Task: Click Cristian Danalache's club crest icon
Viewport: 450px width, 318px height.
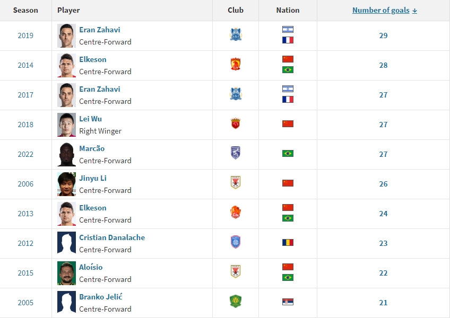Action: tap(236, 242)
